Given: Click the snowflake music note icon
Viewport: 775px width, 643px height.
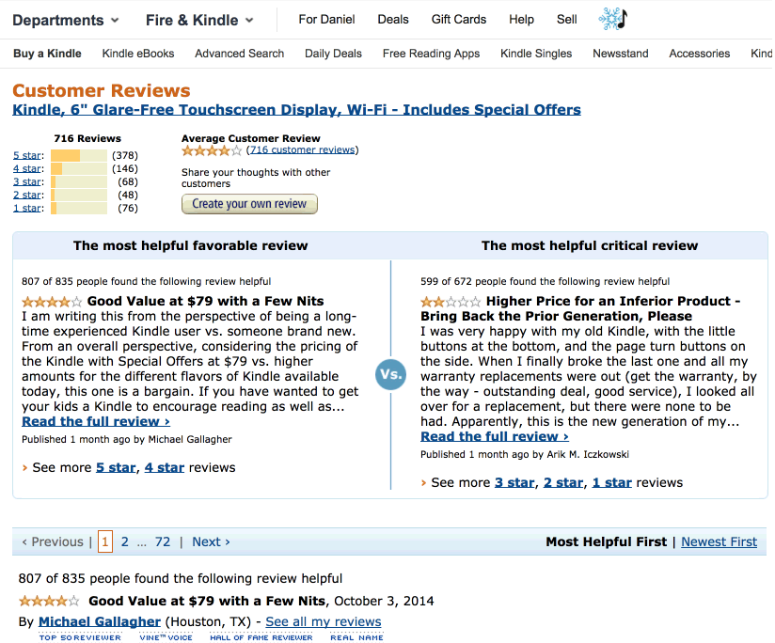Looking at the screenshot, I should pyautogui.click(x=612, y=19).
